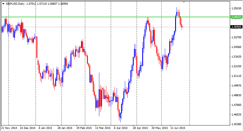Click the 1.49970 price scale value
This screenshot has width=243, height=131.
[x=237, y=86]
